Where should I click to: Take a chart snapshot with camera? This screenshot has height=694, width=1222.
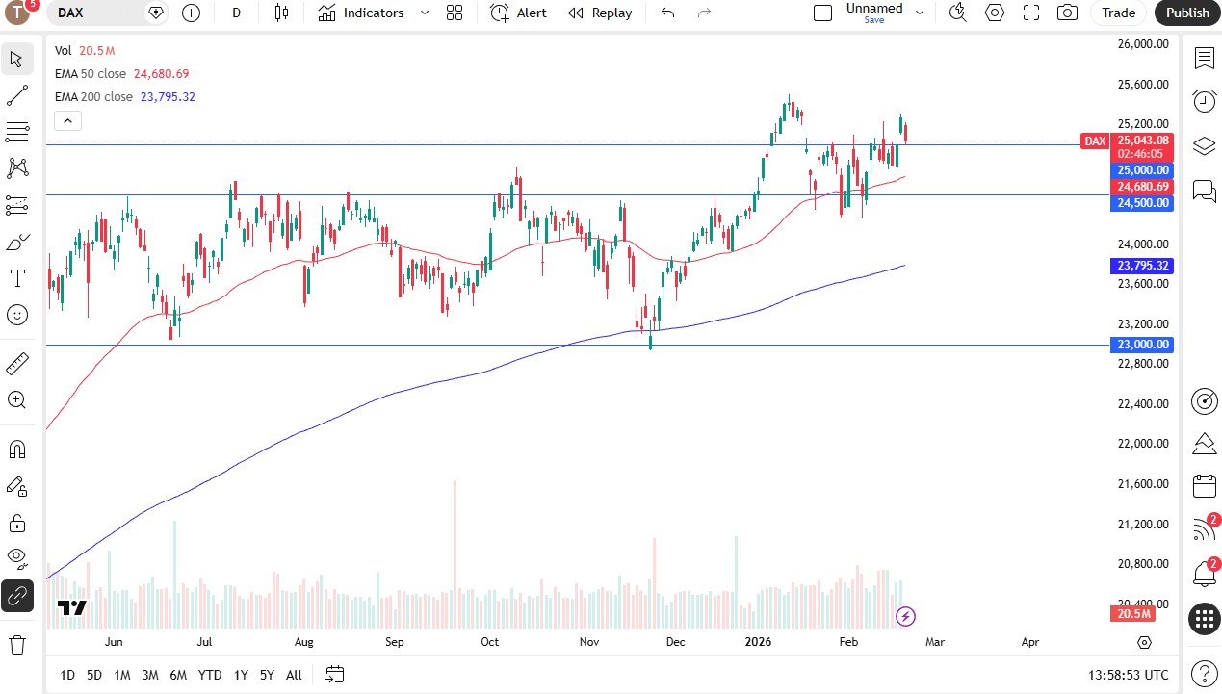pos(1067,13)
